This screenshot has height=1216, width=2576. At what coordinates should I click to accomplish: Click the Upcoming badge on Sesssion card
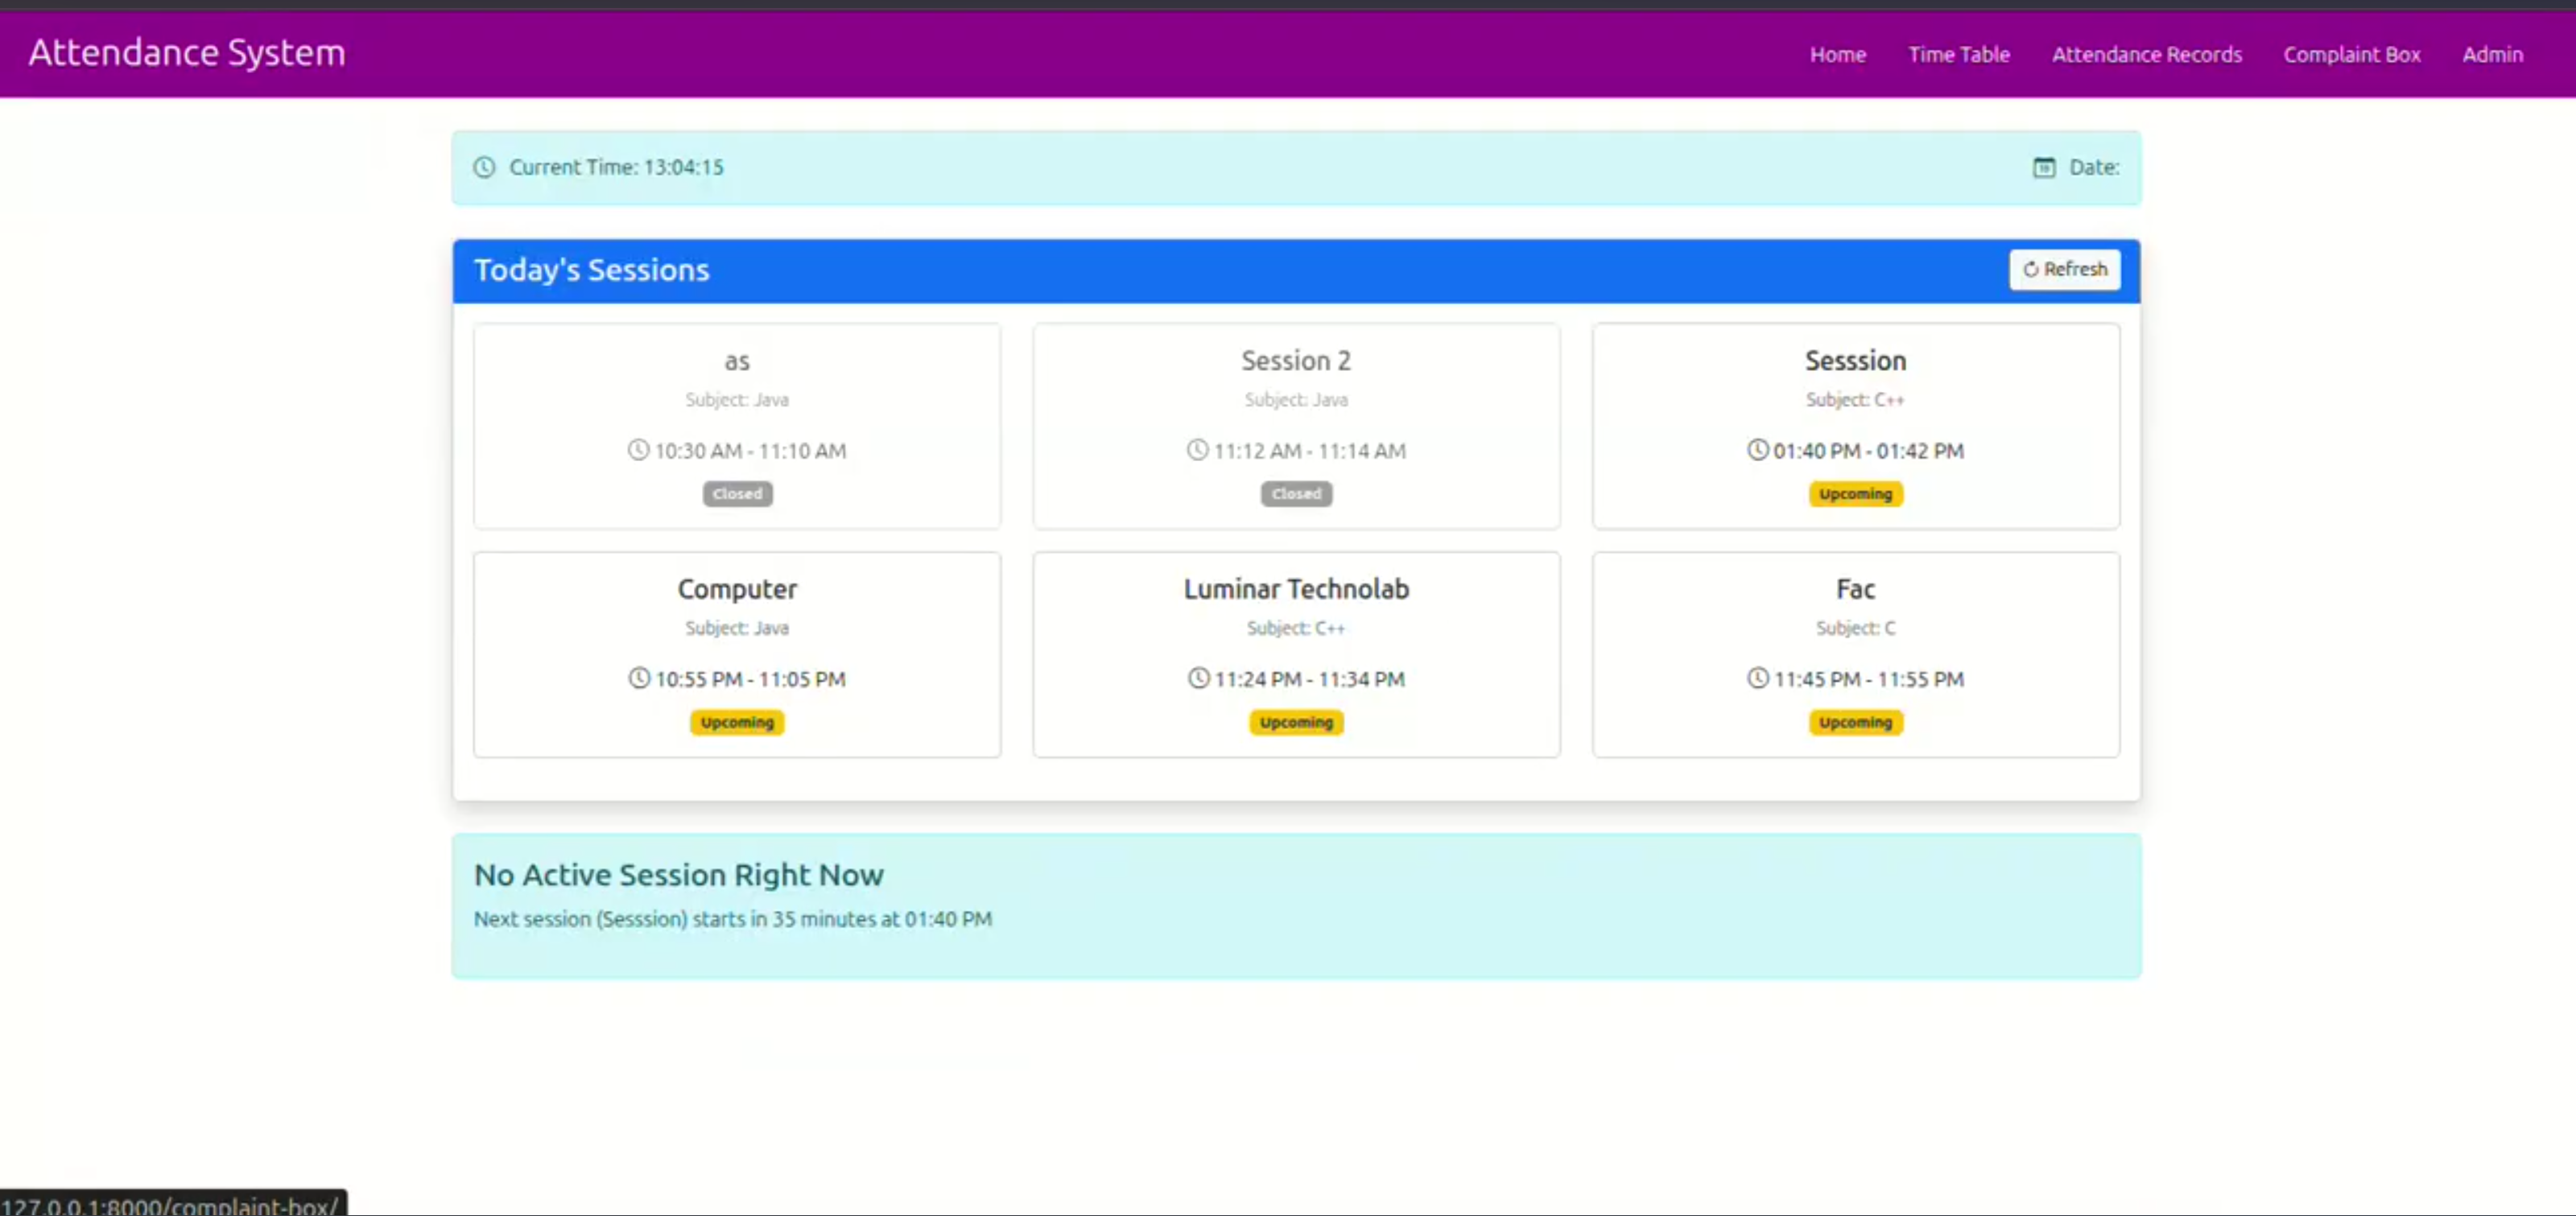[x=1855, y=494]
